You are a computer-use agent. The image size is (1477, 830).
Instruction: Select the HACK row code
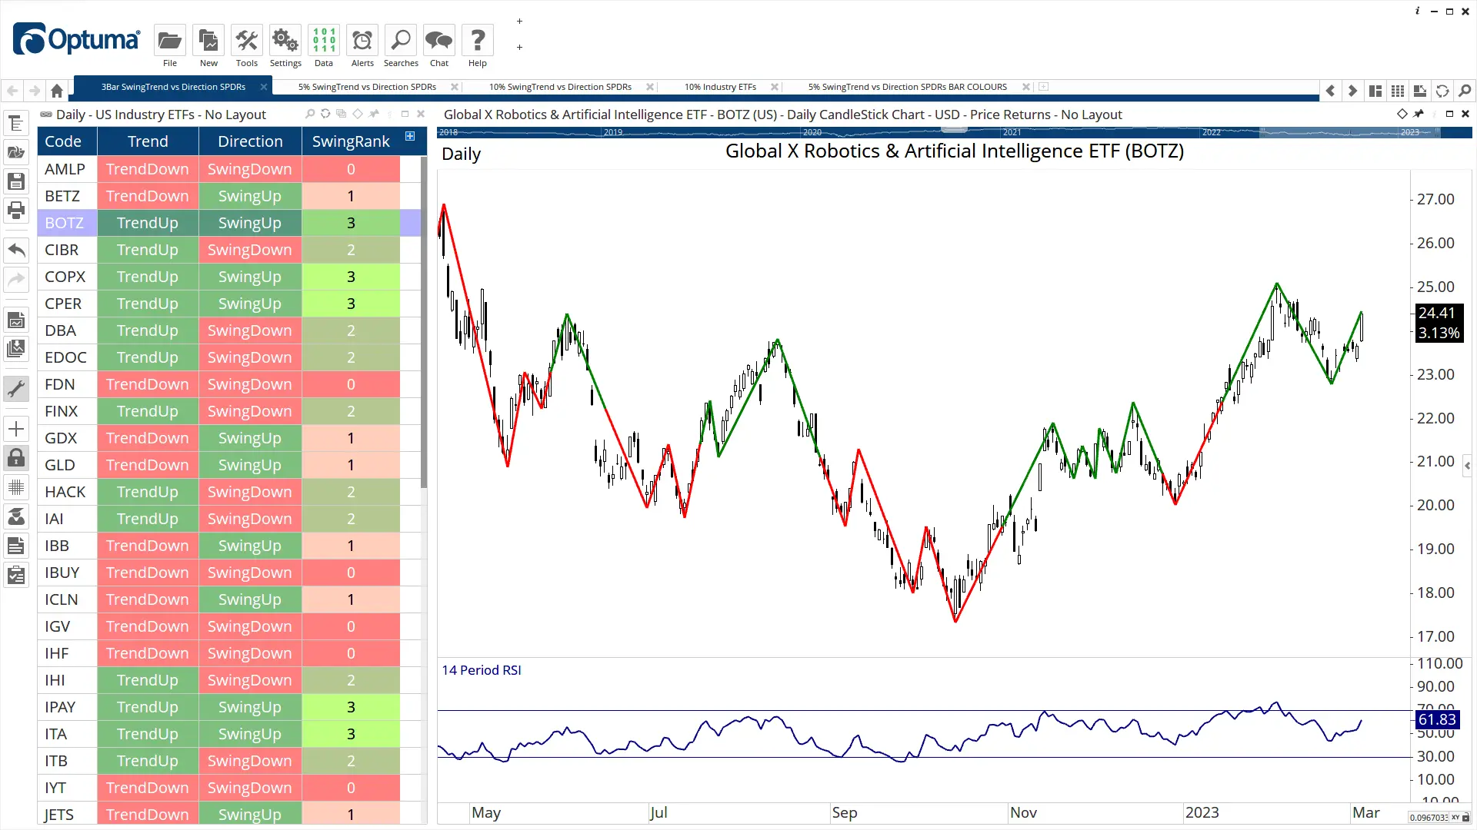(x=65, y=492)
